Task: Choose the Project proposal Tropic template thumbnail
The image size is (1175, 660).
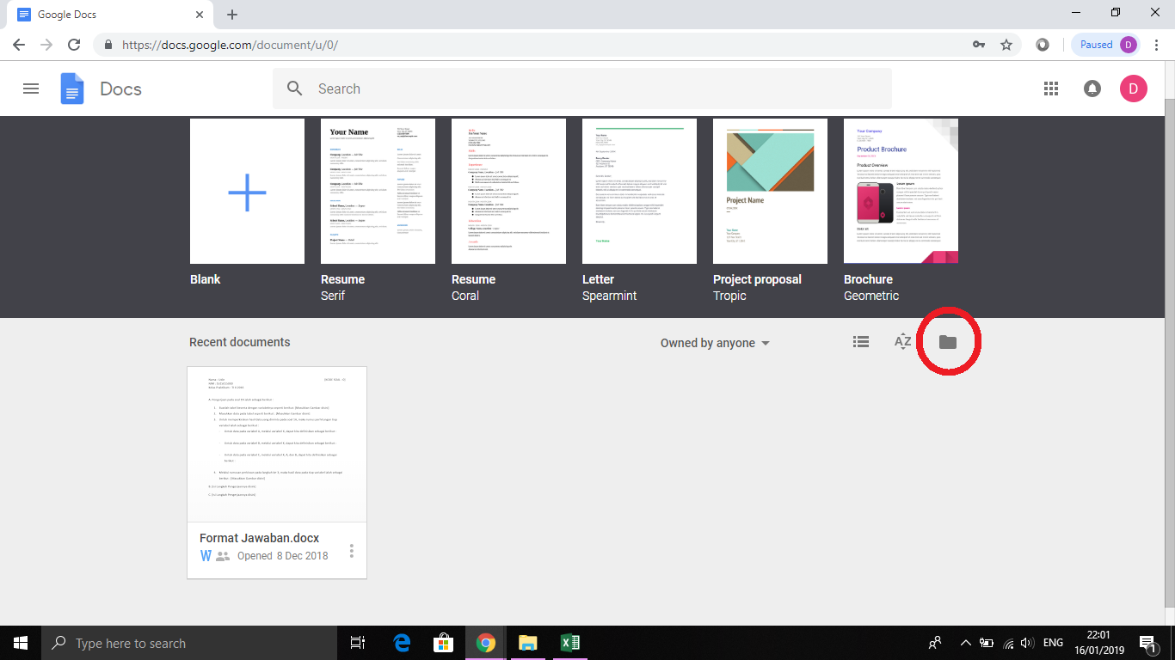Action: pos(770,191)
